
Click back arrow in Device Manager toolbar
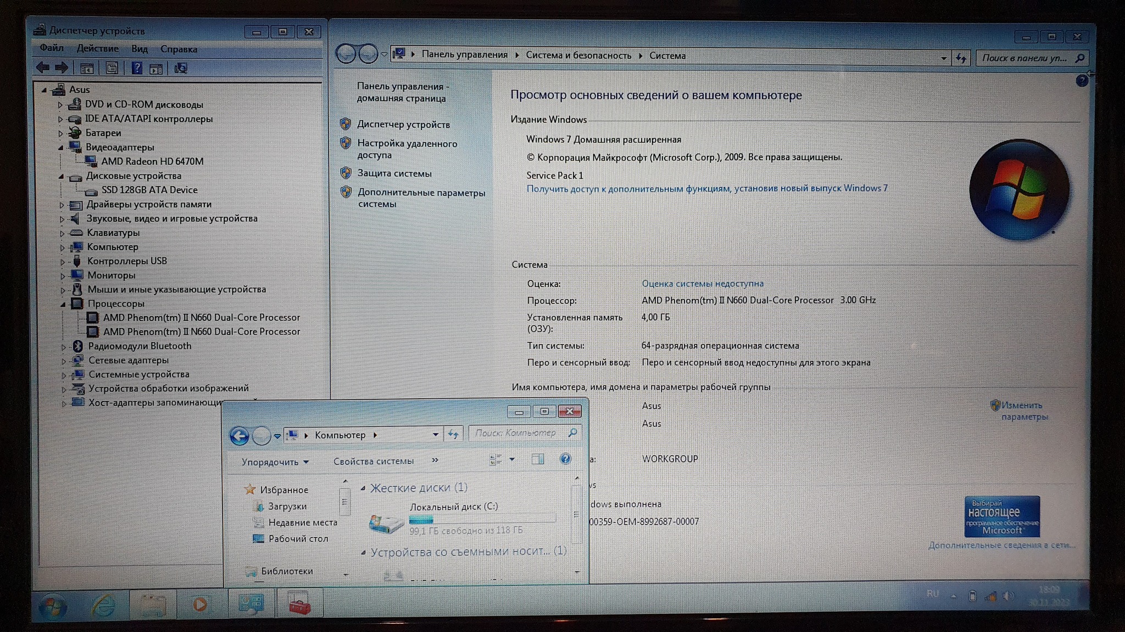point(42,68)
